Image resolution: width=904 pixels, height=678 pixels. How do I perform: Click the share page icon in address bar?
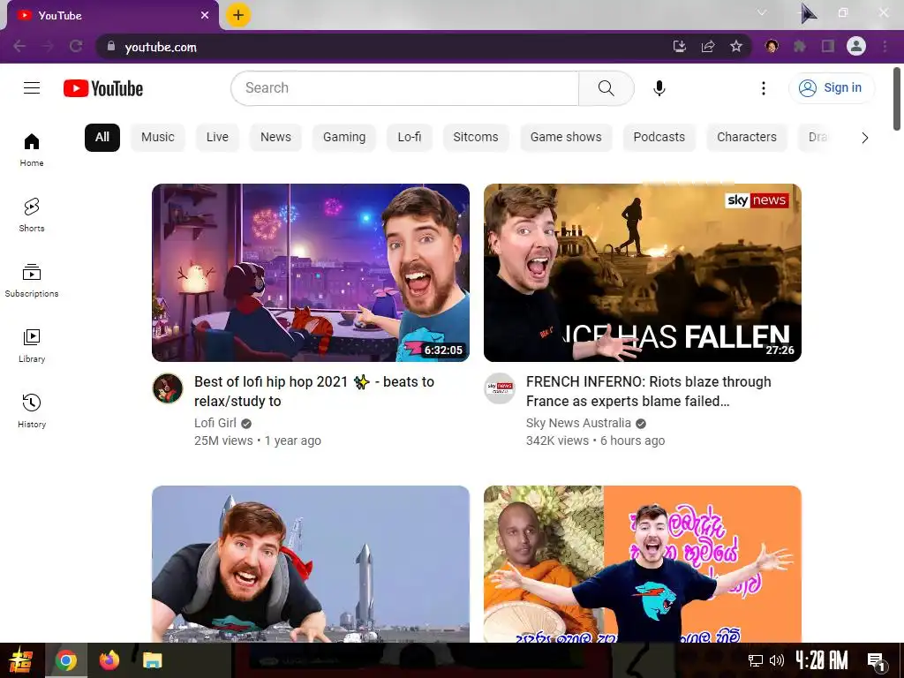pos(708,46)
